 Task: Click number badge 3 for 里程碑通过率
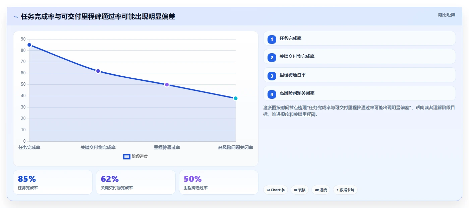(272, 76)
